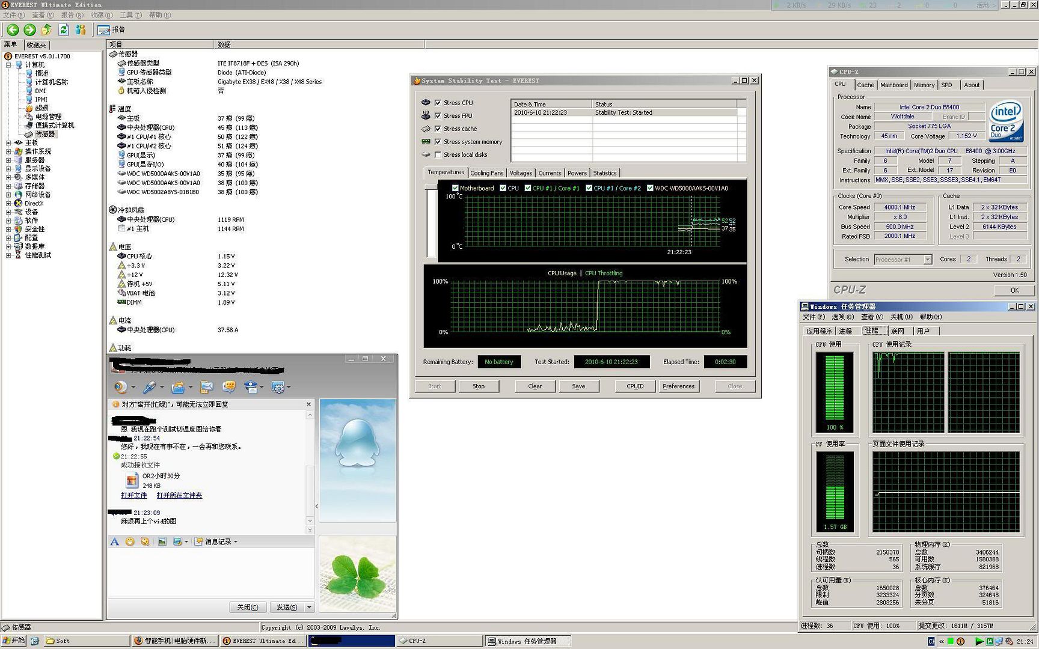Enable the Stress local disks checkbox
Image resolution: width=1039 pixels, height=649 pixels.
click(438, 154)
